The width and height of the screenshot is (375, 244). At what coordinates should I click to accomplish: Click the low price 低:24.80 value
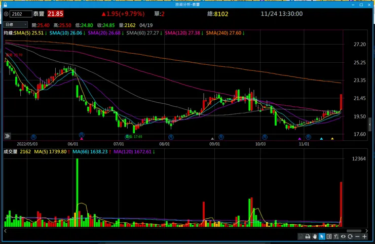(x=84, y=25)
